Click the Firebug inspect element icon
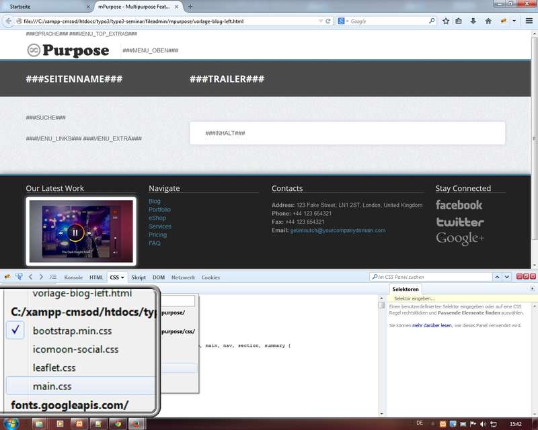The image size is (538, 430). click(x=19, y=277)
